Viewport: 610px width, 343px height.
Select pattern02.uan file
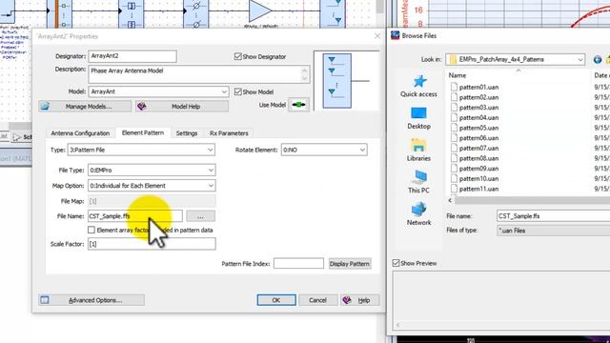coord(478,97)
